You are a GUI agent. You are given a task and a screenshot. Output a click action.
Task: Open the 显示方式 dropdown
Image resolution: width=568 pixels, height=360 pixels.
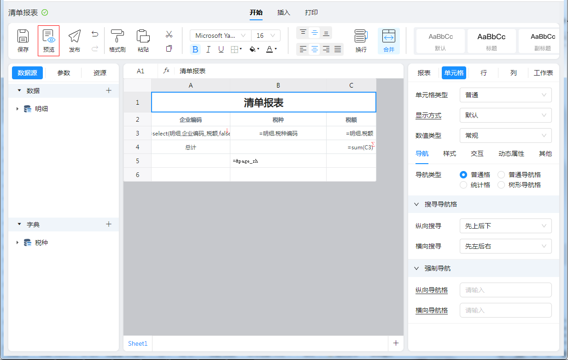[x=505, y=115]
